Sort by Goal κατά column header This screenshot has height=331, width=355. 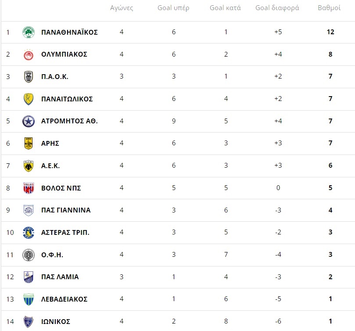point(225,8)
